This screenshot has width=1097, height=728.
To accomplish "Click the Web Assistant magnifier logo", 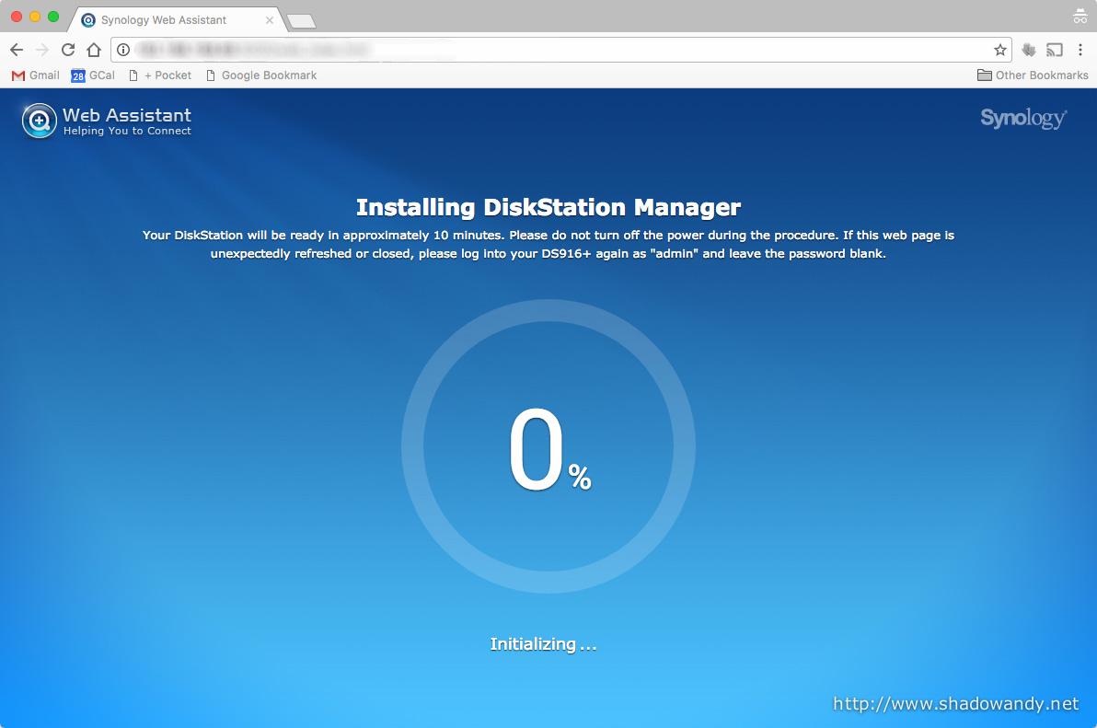I will pos(40,121).
